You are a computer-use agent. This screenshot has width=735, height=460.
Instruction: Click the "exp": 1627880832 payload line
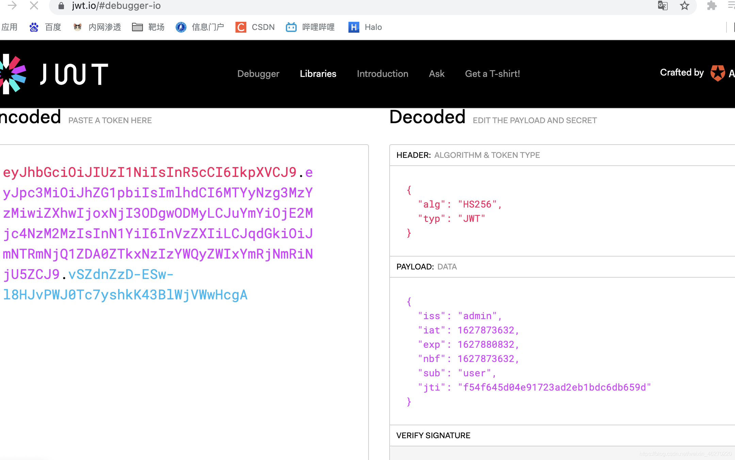click(468, 345)
